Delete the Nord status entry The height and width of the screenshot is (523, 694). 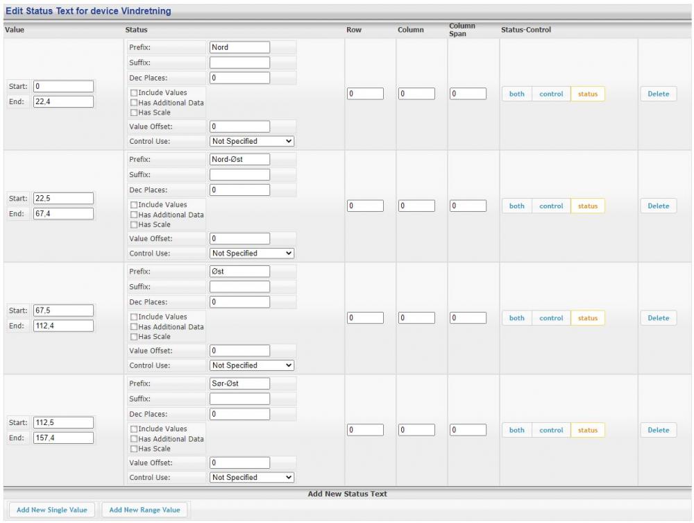point(658,94)
